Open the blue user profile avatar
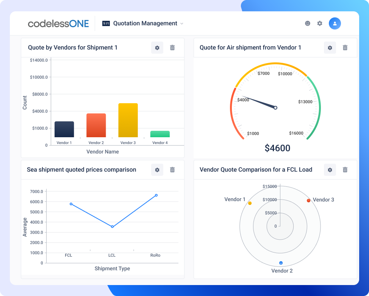Screen dimensions: 369x296 tap(335, 23)
